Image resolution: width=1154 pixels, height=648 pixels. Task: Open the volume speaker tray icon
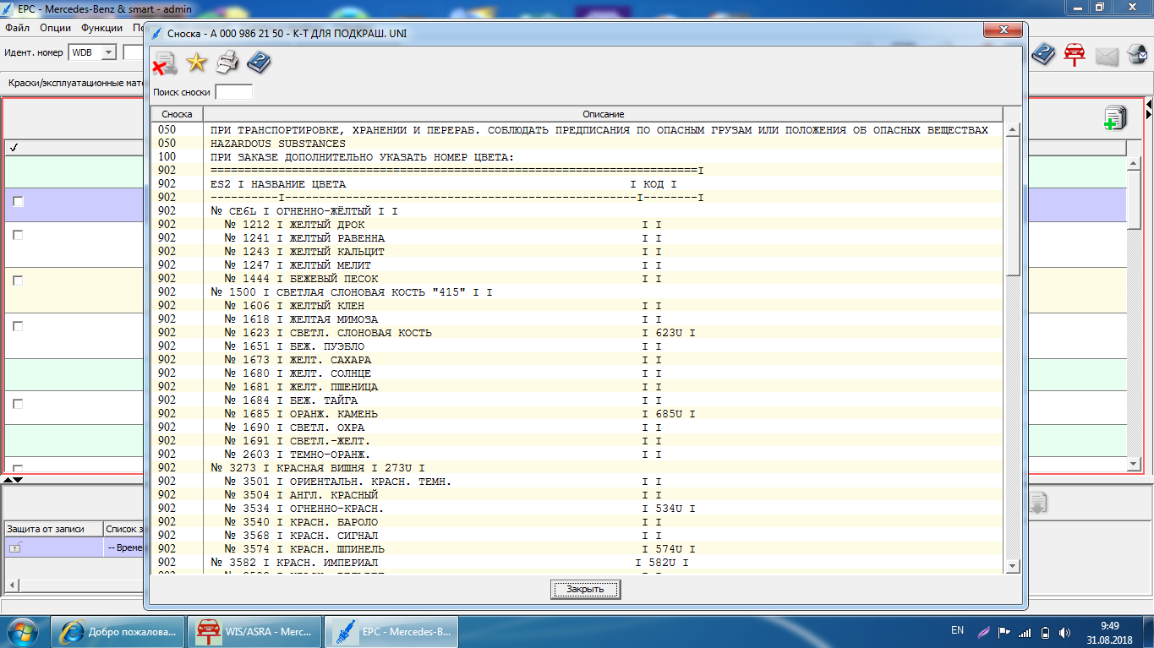point(1065,632)
